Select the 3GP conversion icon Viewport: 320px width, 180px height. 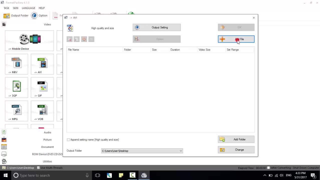[x=17, y=88]
